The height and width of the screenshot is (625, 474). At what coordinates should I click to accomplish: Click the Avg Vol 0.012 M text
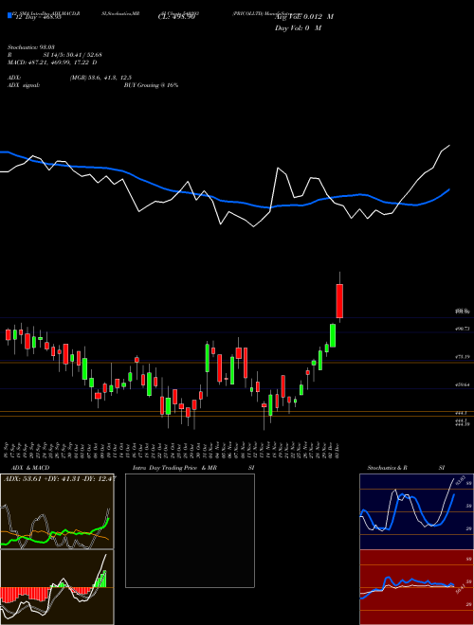304,17
